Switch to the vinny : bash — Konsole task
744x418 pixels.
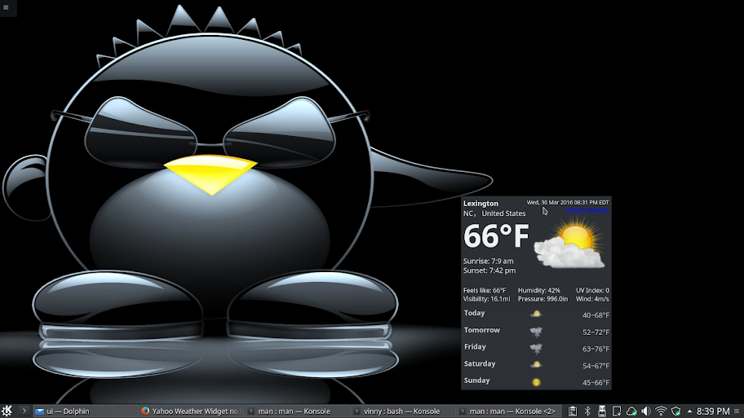403,411
